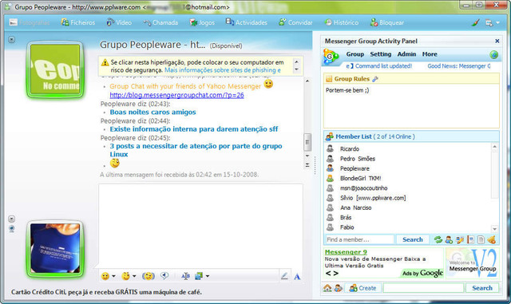Click the Command list updated news link
This screenshot has height=304, width=511.
click(379, 66)
